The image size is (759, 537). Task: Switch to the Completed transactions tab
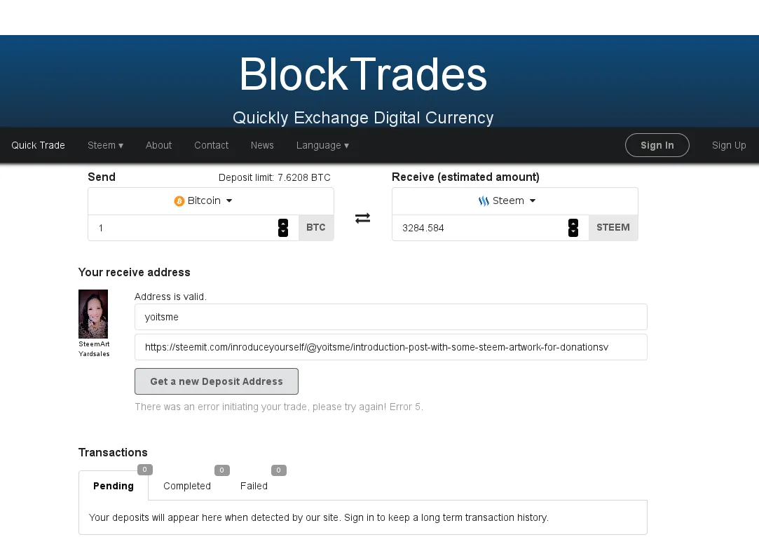[187, 486]
